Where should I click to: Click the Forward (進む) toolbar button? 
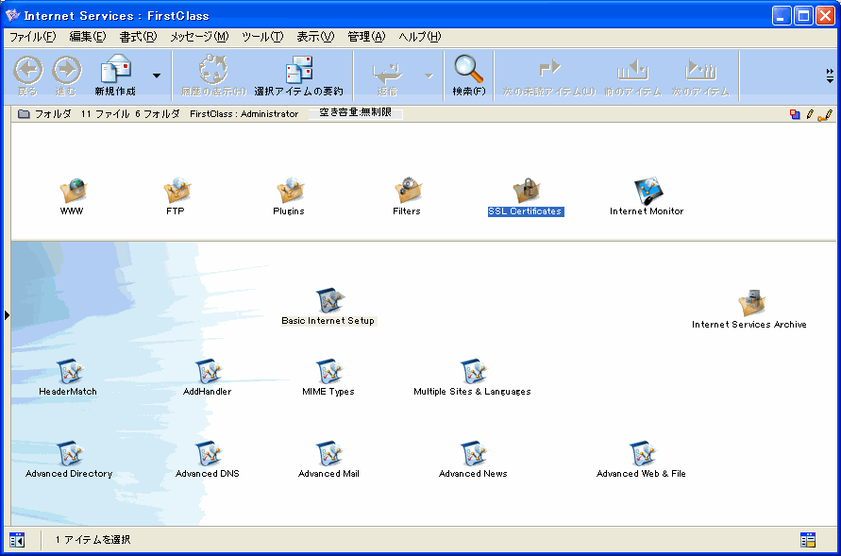[66, 76]
